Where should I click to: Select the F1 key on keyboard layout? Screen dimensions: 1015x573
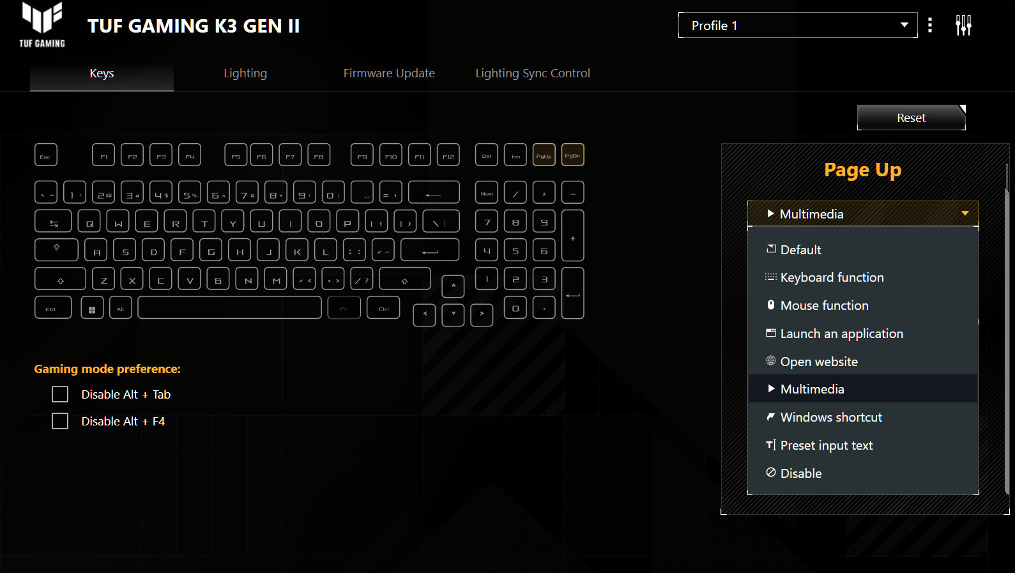click(103, 155)
